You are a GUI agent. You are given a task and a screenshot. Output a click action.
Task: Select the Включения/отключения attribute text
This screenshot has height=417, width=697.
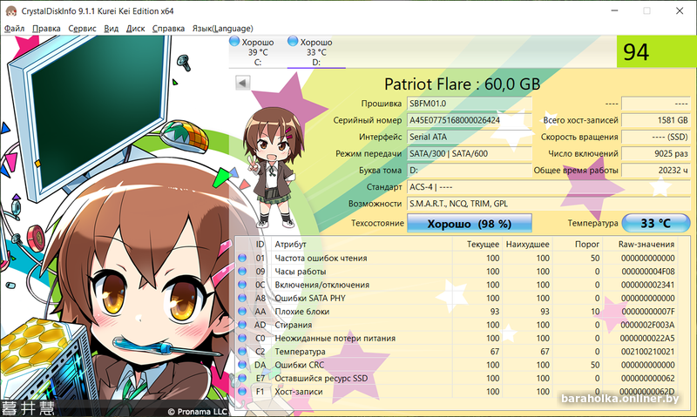321,285
